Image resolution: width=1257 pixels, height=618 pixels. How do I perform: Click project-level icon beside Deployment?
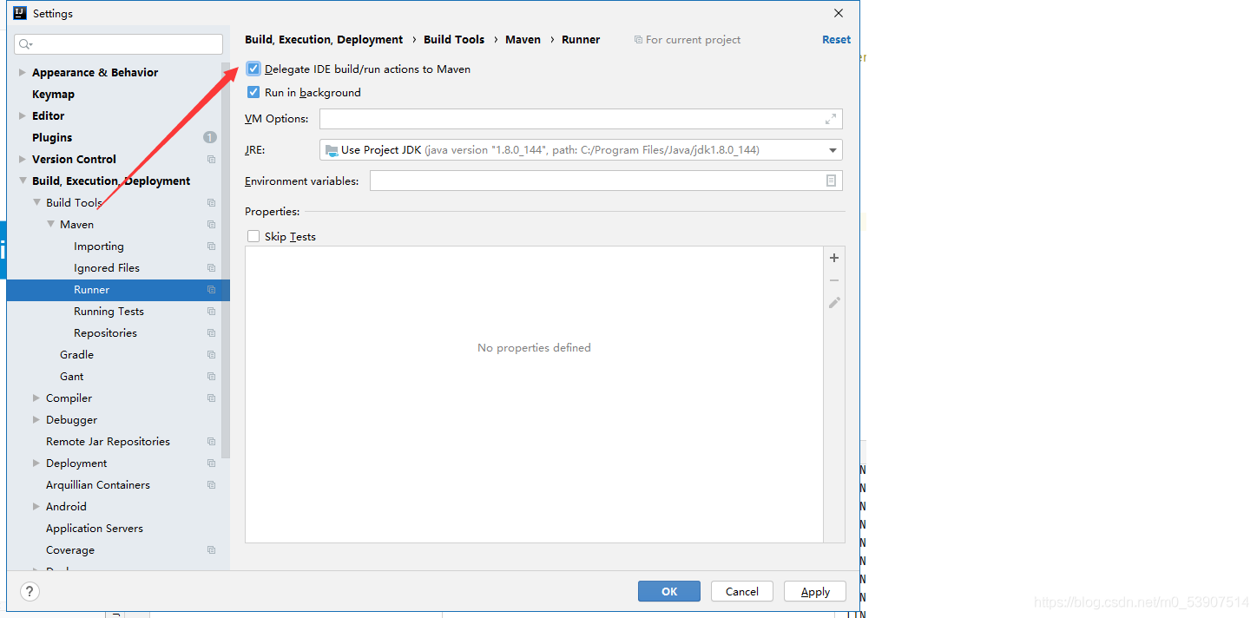[x=211, y=463]
